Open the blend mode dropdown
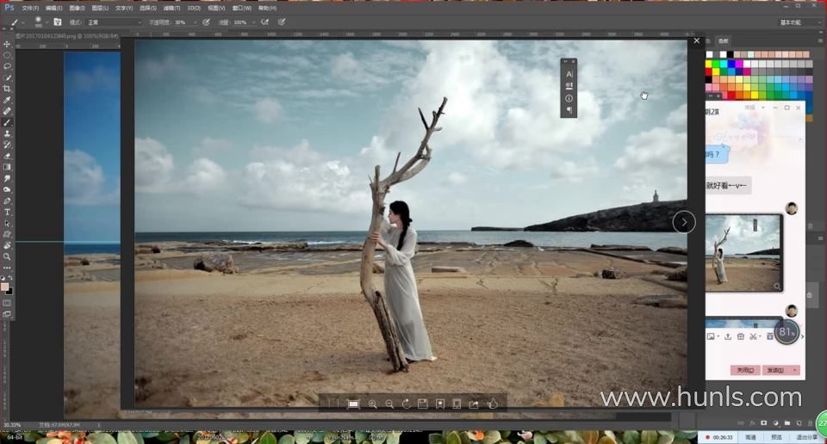The height and width of the screenshot is (444, 827). point(114,22)
